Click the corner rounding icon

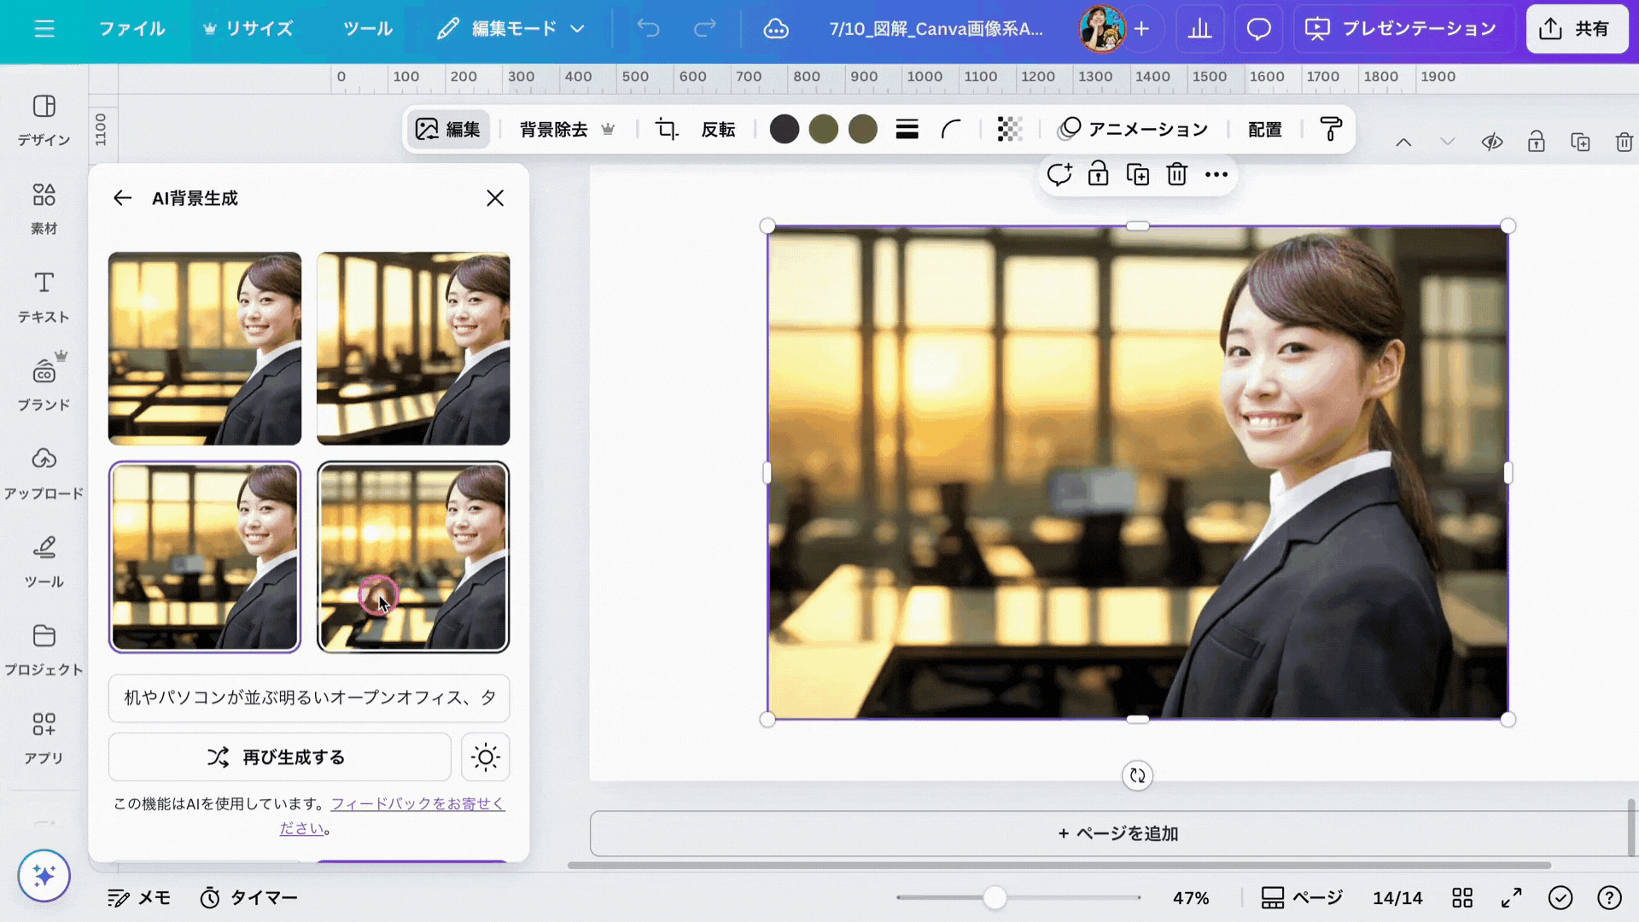[x=951, y=130]
